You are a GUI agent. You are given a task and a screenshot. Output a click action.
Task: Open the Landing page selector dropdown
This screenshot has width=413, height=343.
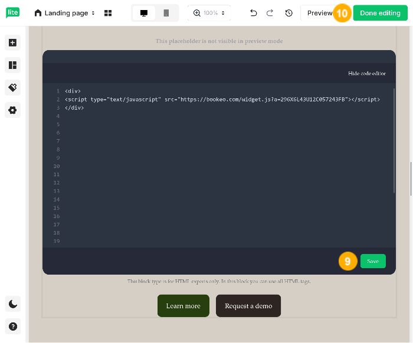(65, 13)
